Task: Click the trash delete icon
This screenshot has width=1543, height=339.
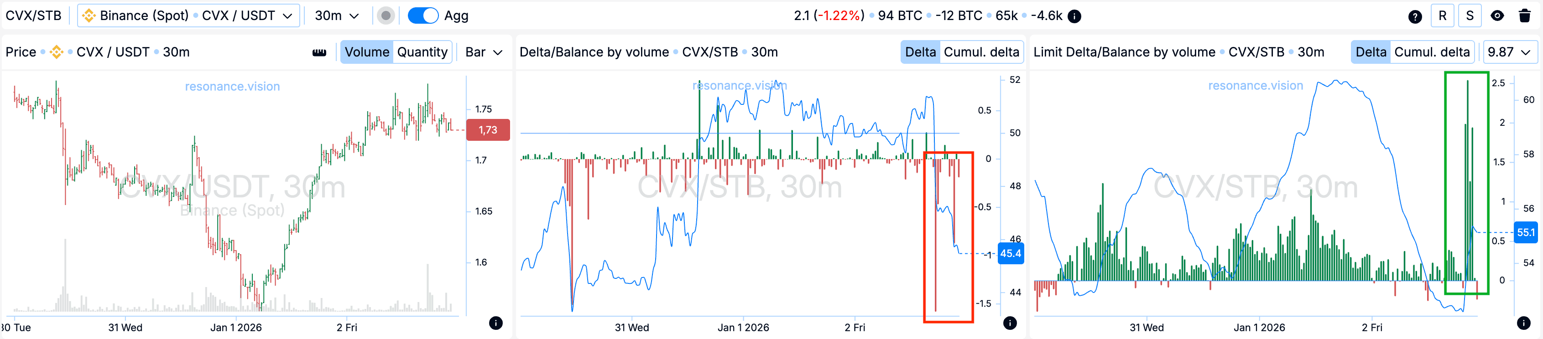Action: coord(1525,16)
